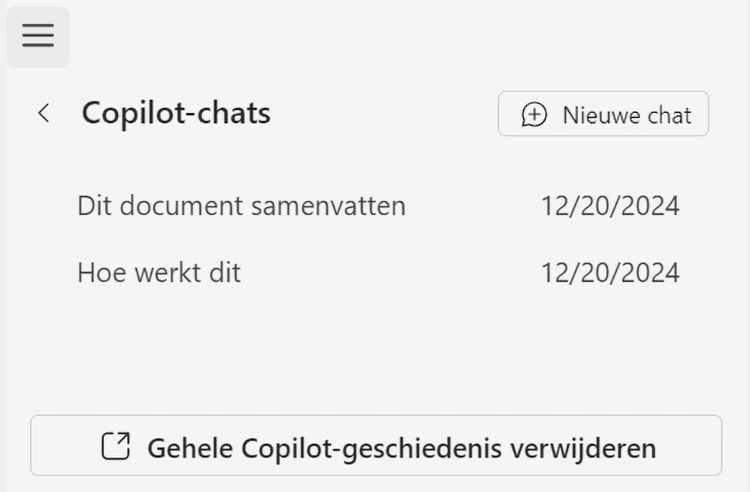This screenshot has height=492, width=750.
Task: Click the speech bubble plus icon
Action: [x=534, y=115]
